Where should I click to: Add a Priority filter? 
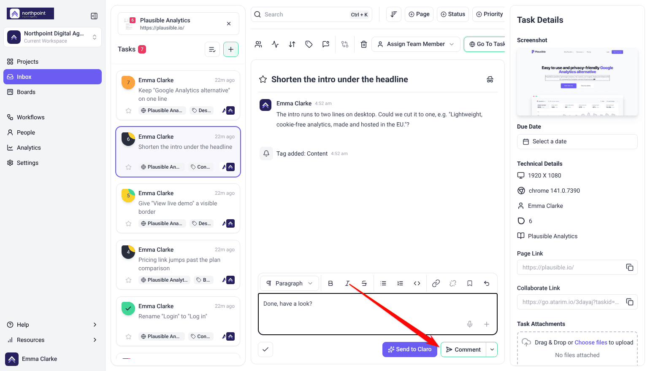489,14
